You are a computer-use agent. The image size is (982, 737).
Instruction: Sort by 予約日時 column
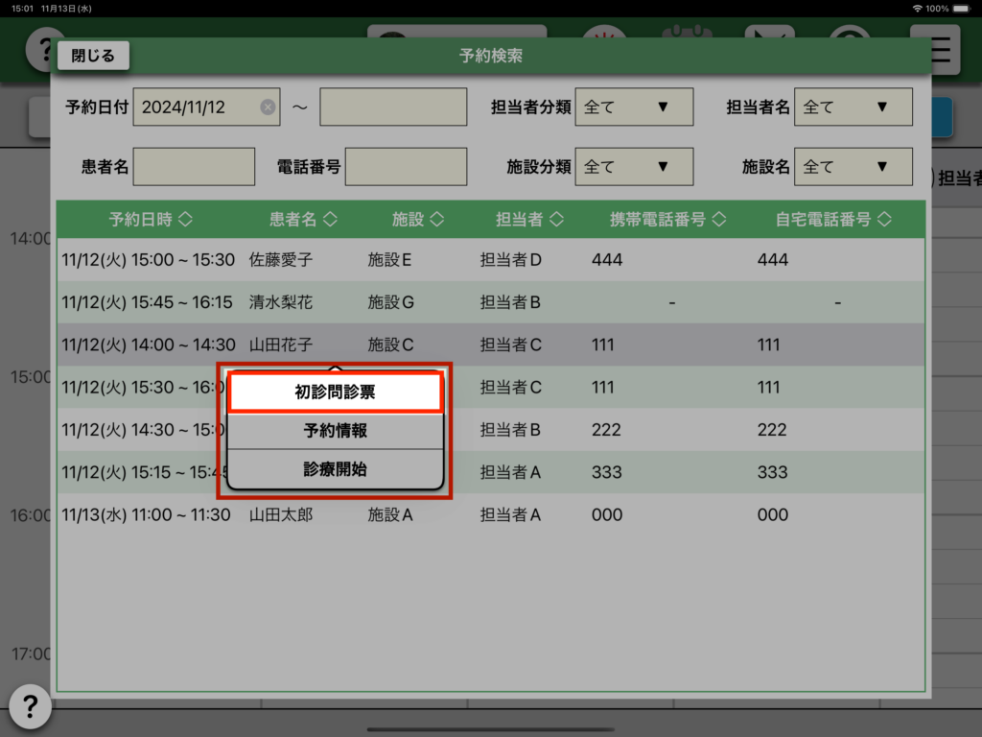151,220
